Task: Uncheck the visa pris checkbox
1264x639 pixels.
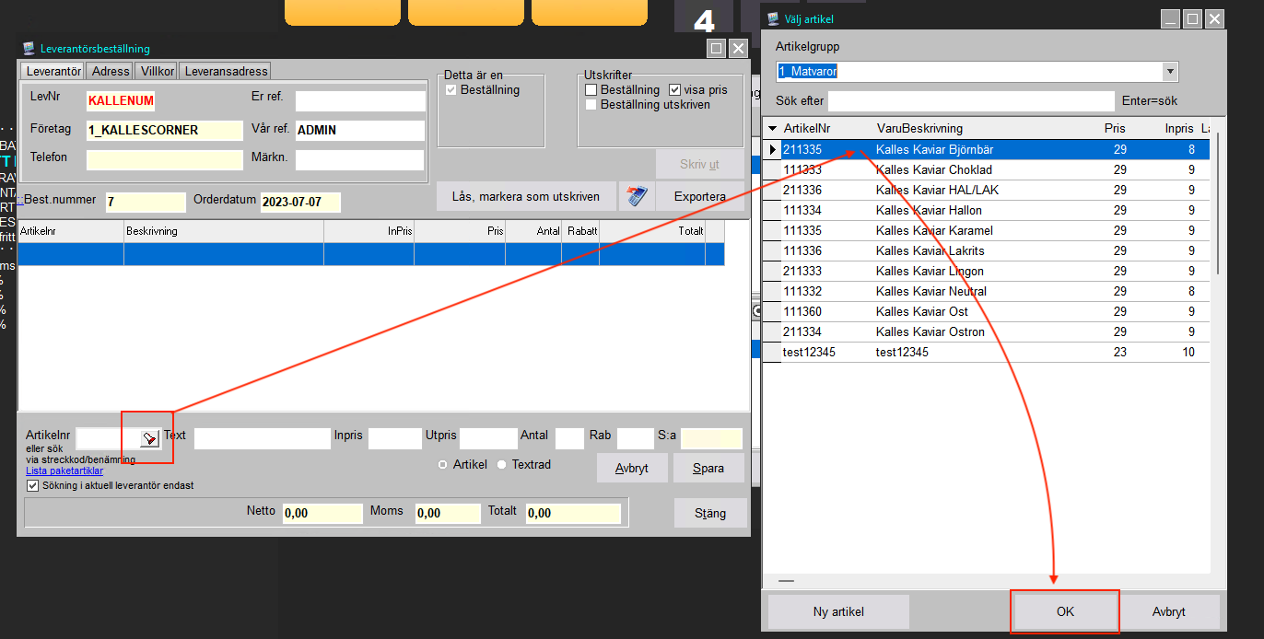Action: 674,90
